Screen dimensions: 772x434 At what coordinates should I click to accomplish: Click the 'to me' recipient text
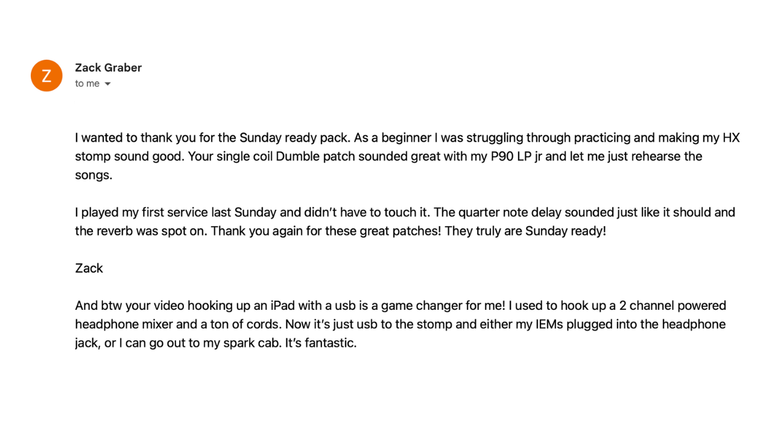coord(87,84)
